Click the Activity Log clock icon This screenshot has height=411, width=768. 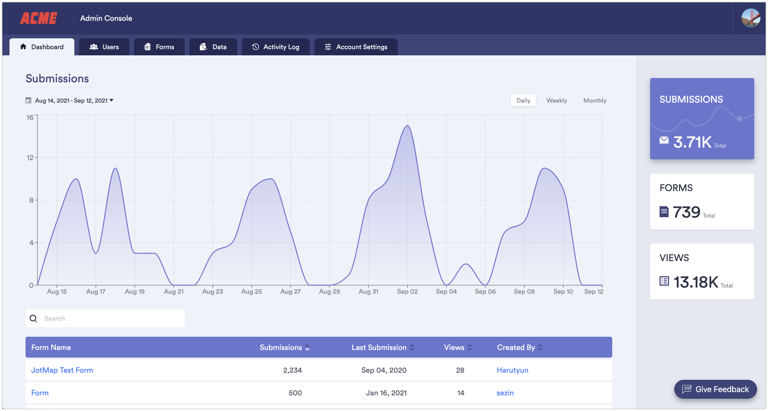(256, 47)
